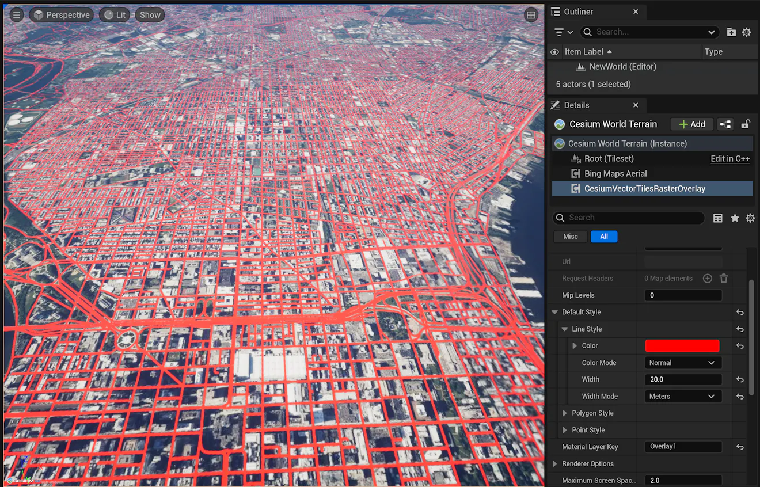Select the CesiumVectorTilesRasterOverlay component
Image resolution: width=760 pixels, height=487 pixels.
coord(652,189)
